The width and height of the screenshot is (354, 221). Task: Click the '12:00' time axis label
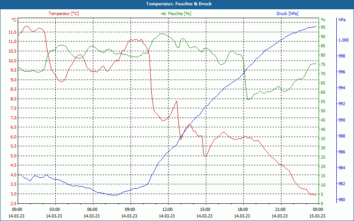[x=167, y=209]
